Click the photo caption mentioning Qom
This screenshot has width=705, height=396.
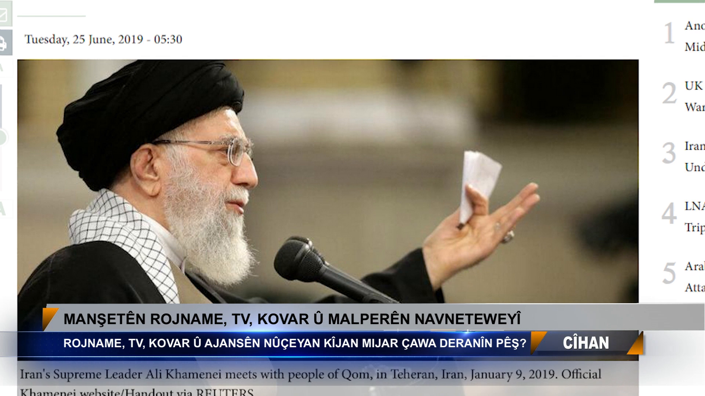[x=311, y=381]
